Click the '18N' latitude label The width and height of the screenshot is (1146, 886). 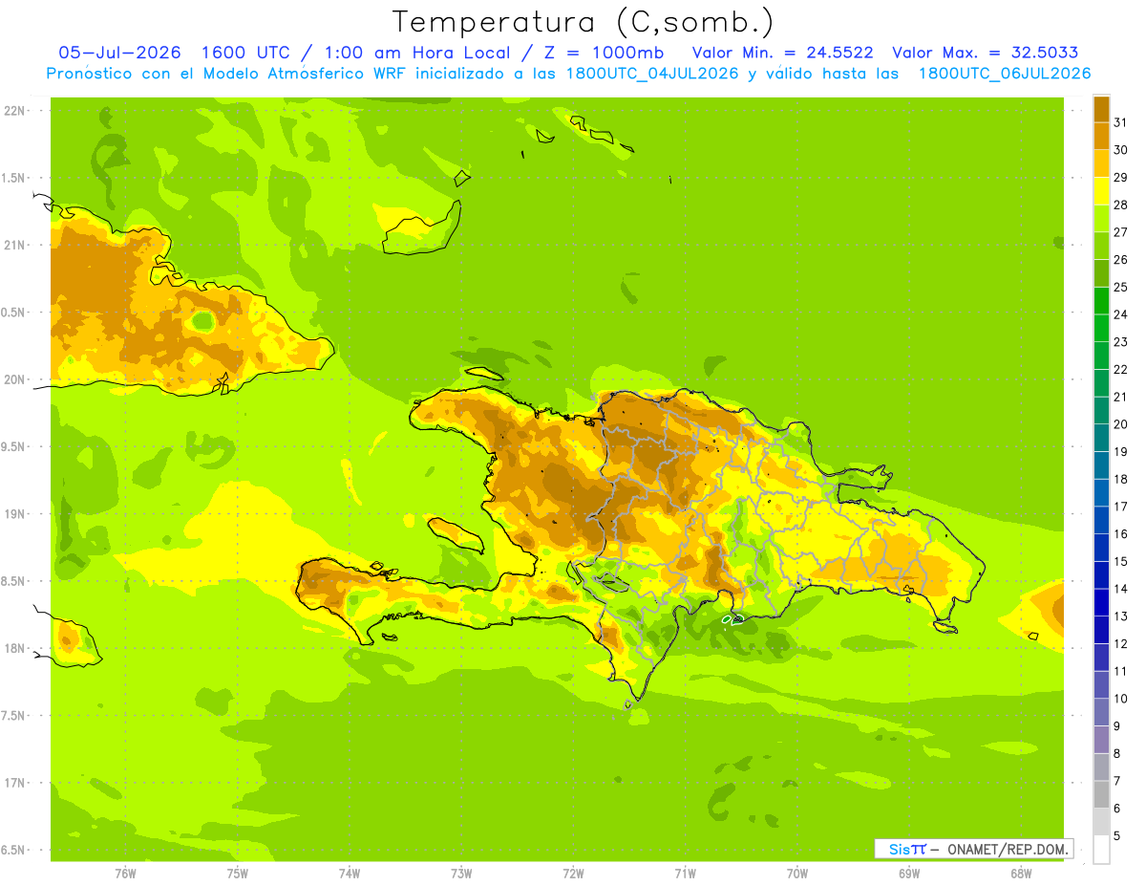(14, 648)
